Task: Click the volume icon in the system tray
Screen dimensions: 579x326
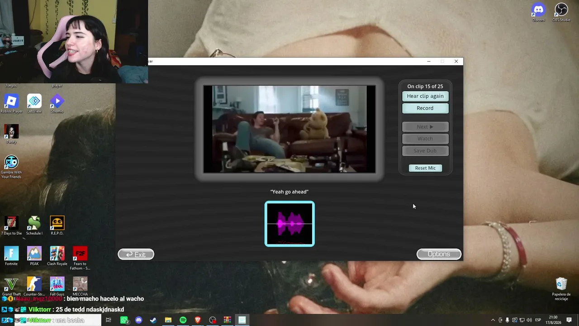Action: (x=529, y=320)
